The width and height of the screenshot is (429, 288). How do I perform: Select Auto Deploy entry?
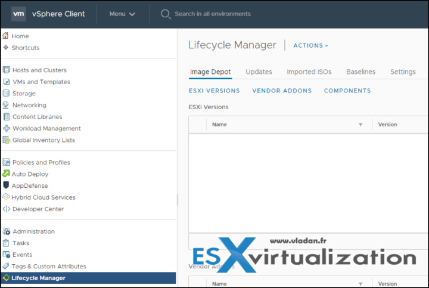coord(30,174)
